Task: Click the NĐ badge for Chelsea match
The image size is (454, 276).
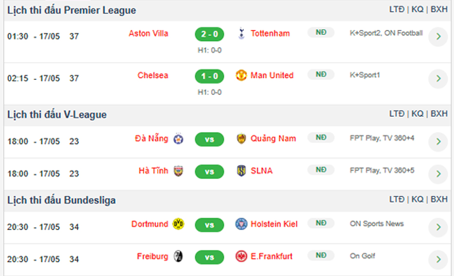Action: (321, 74)
